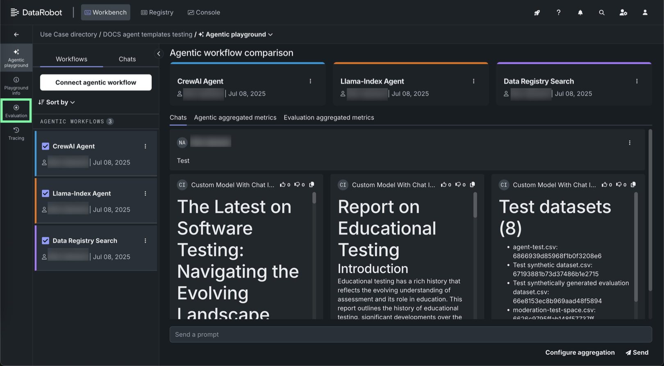Viewport: 664px width, 366px height.
Task: Switch to the Agentic aggregated metrics tab
Action: 235,118
